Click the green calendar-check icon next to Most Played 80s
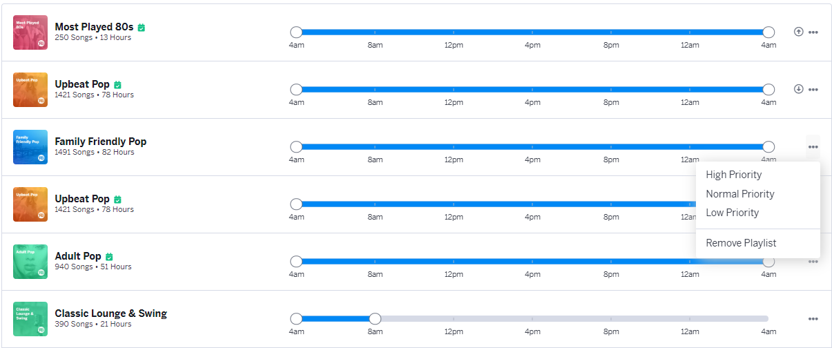832x348 pixels. (141, 28)
